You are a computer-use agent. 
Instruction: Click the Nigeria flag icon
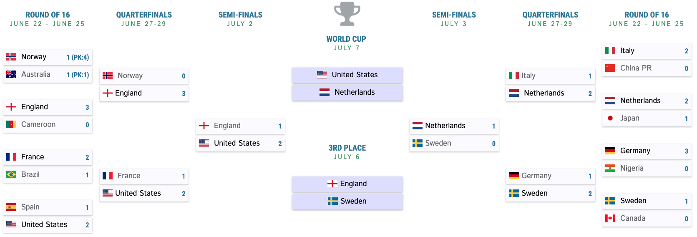[x=610, y=168]
